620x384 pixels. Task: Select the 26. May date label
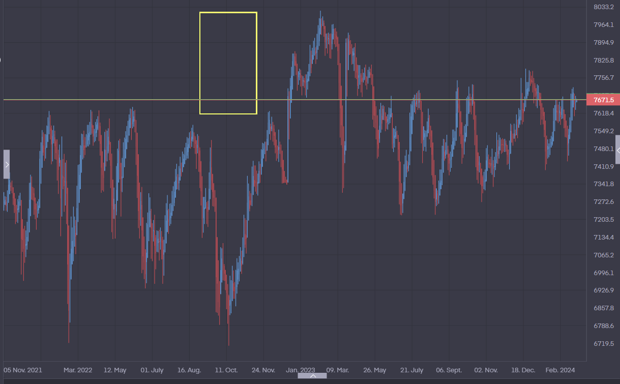pos(374,370)
